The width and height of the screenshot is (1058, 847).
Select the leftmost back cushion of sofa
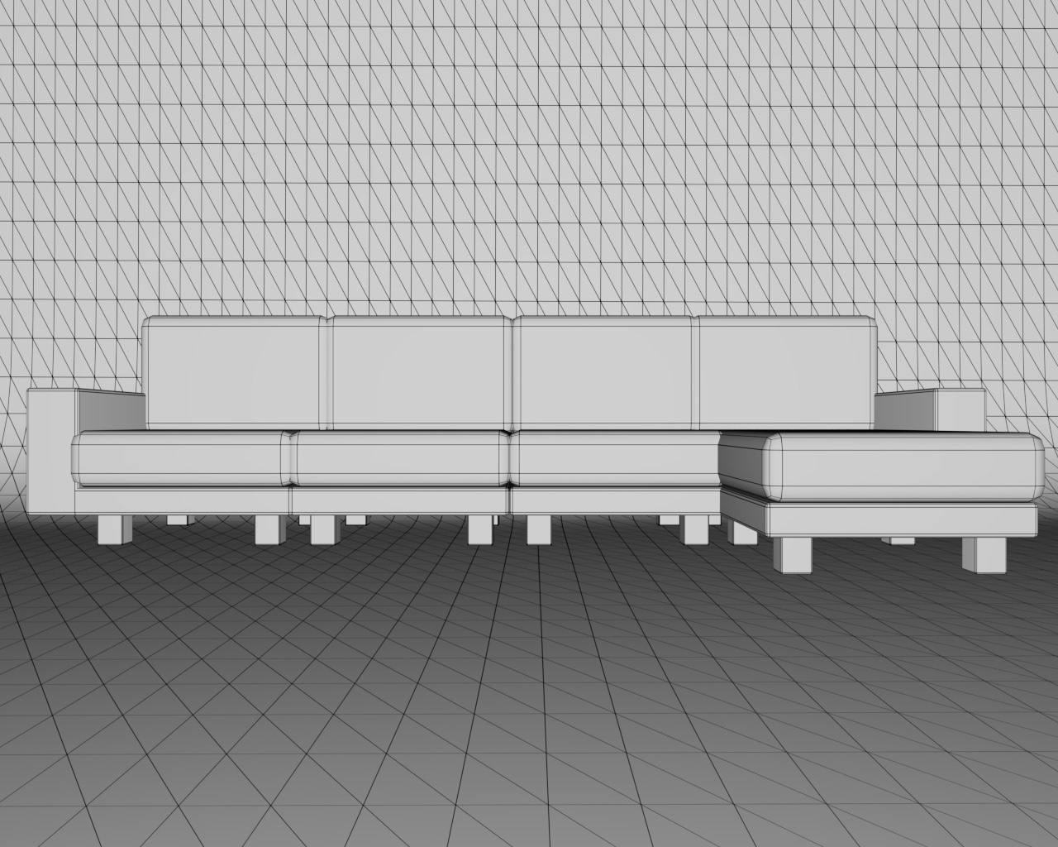click(x=235, y=372)
